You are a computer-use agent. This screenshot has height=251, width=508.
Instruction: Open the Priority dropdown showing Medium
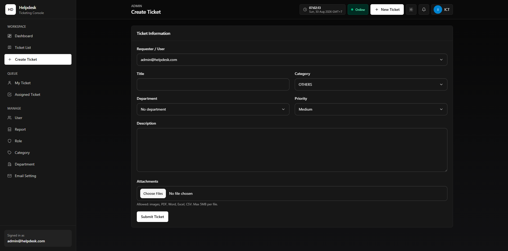click(x=371, y=109)
